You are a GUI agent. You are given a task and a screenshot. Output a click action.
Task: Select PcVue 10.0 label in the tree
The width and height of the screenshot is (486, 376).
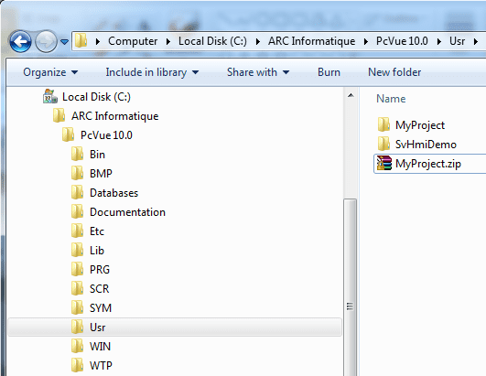(x=106, y=135)
